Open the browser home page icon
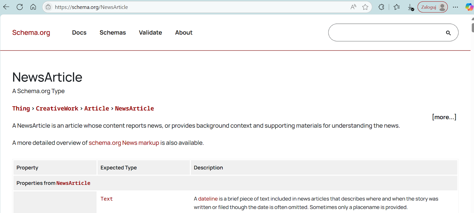 tap(33, 7)
